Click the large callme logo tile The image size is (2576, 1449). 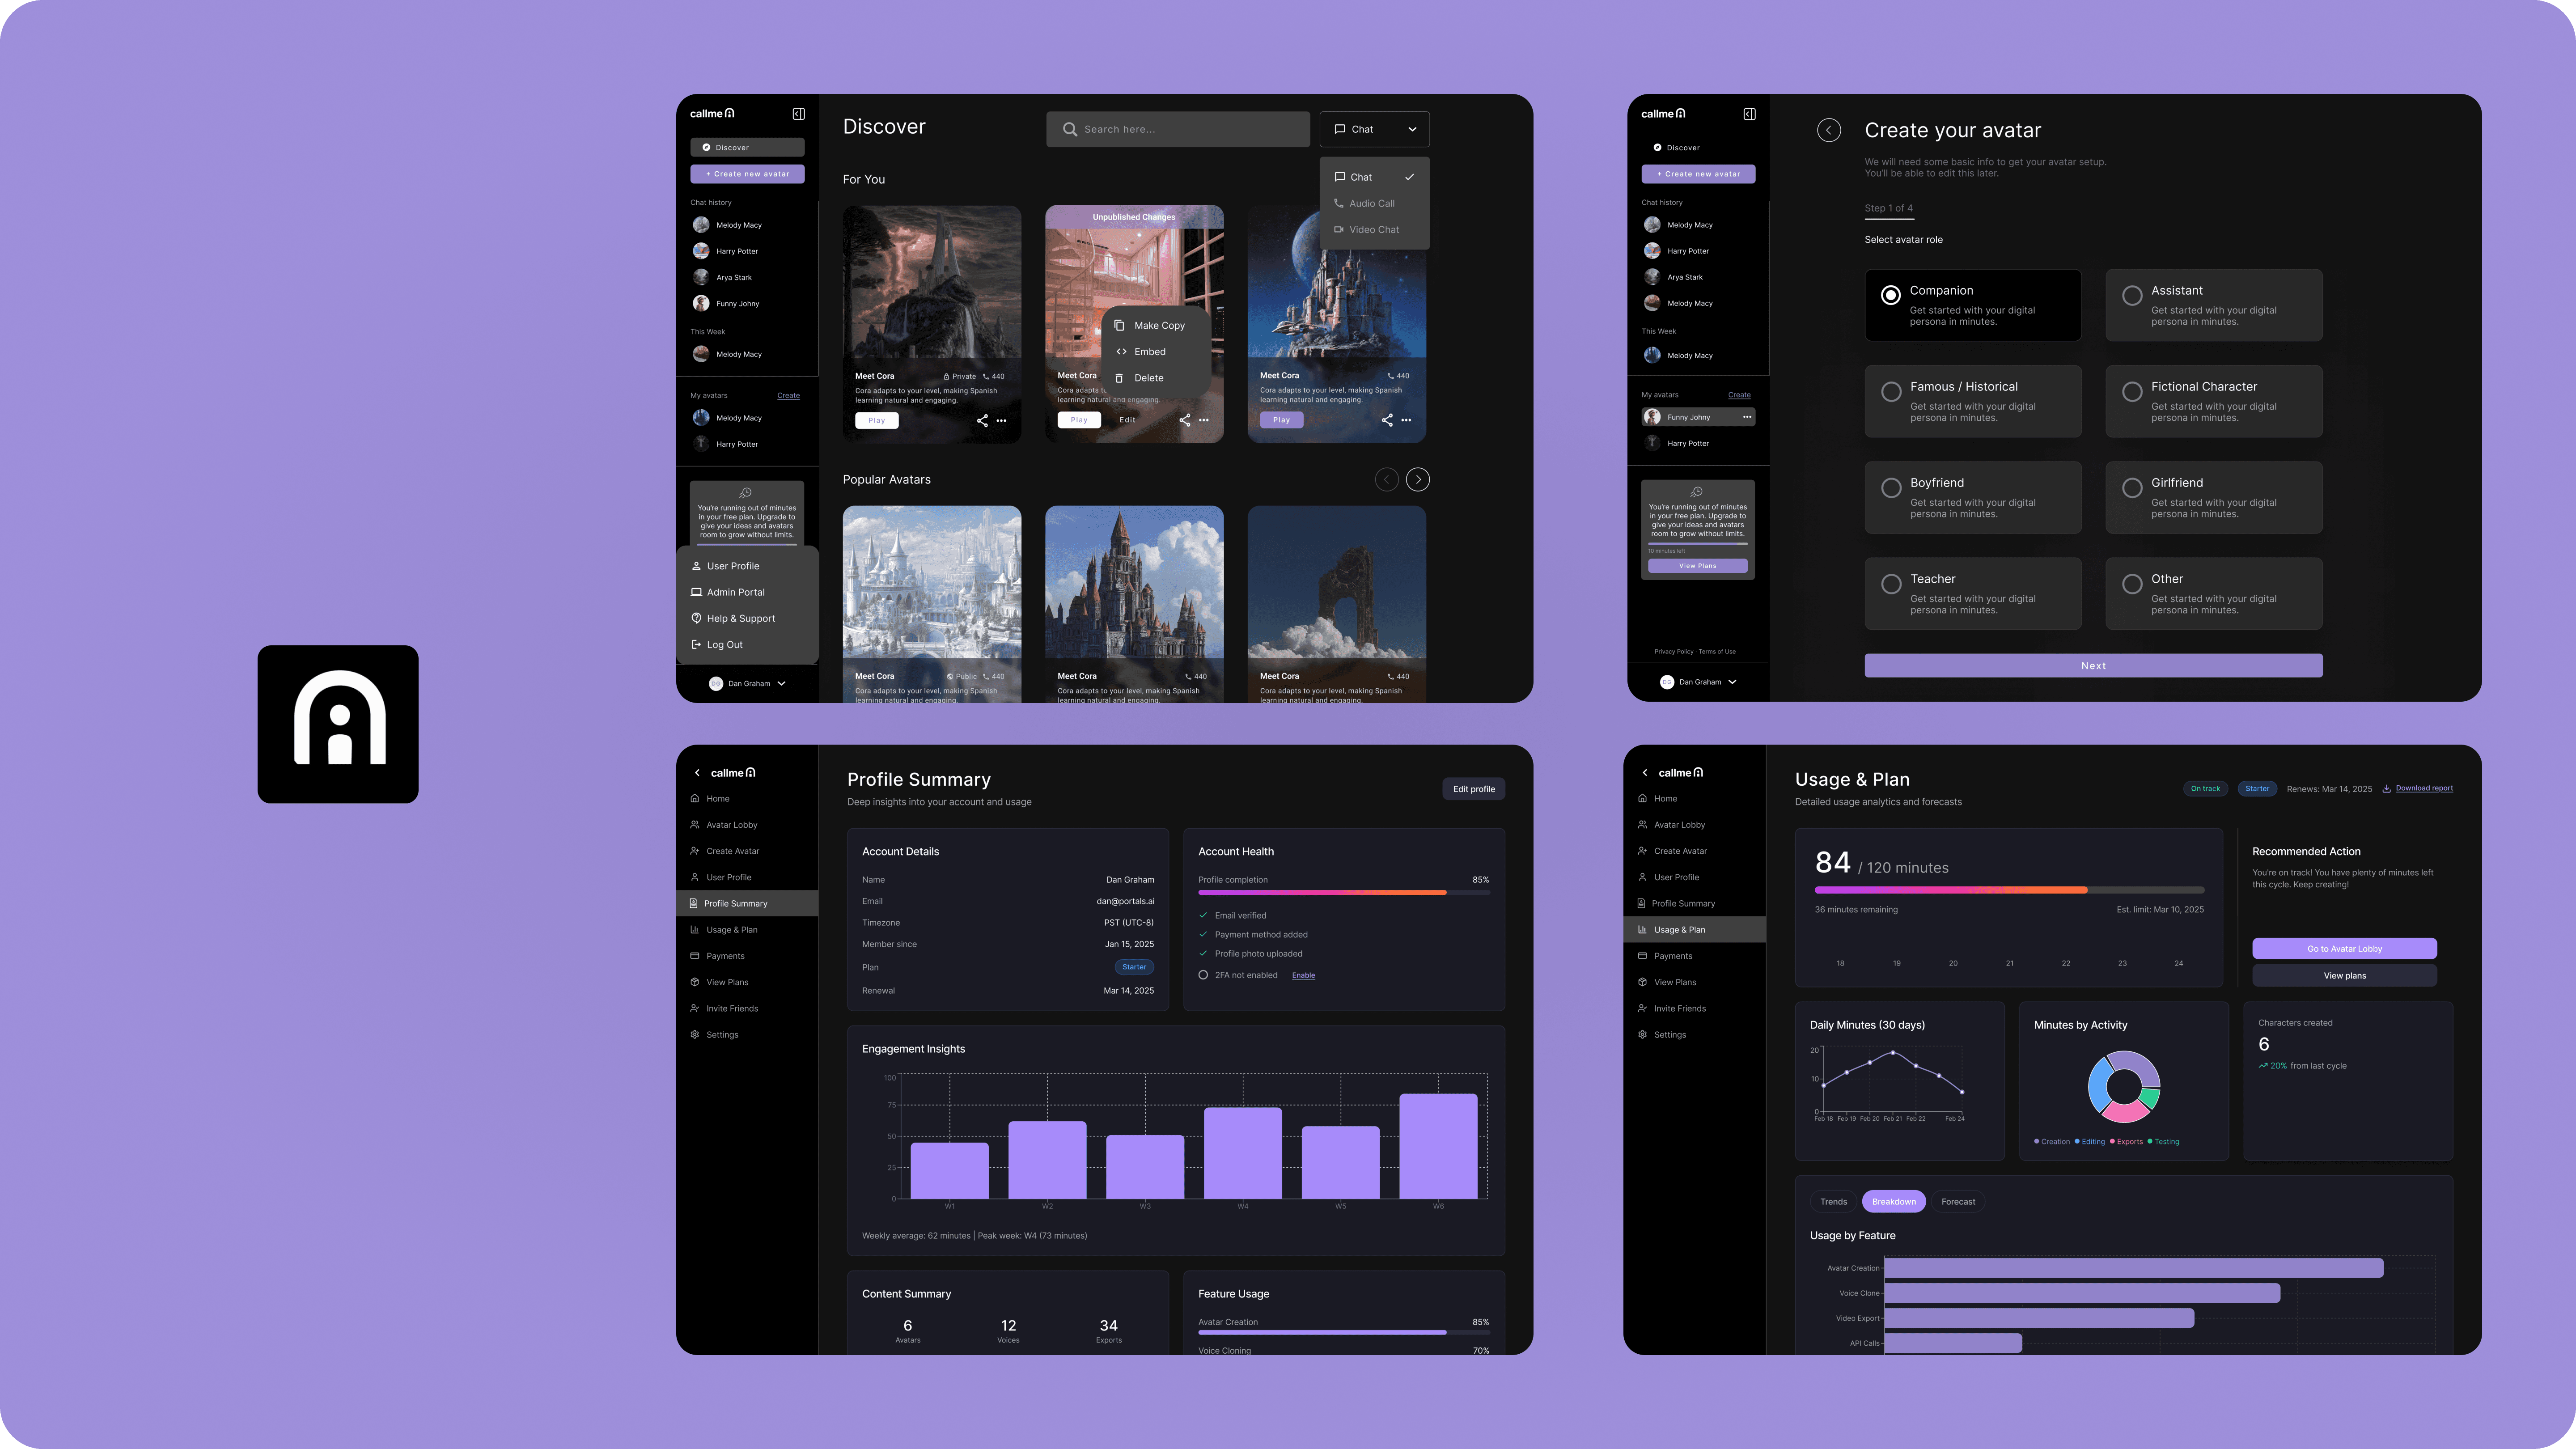(338, 724)
